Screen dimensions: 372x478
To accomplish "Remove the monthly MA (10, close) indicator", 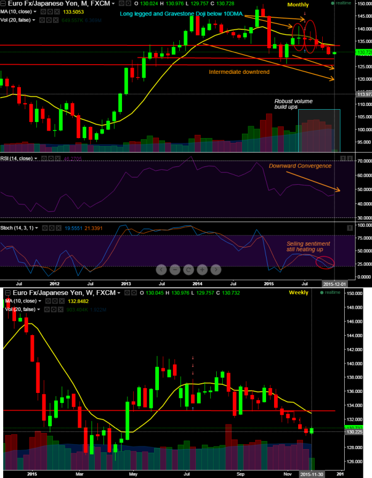I will [x=57, y=12].
